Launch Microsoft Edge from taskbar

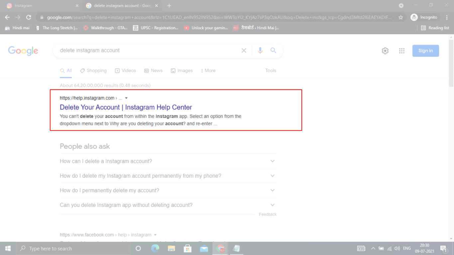click(155, 248)
